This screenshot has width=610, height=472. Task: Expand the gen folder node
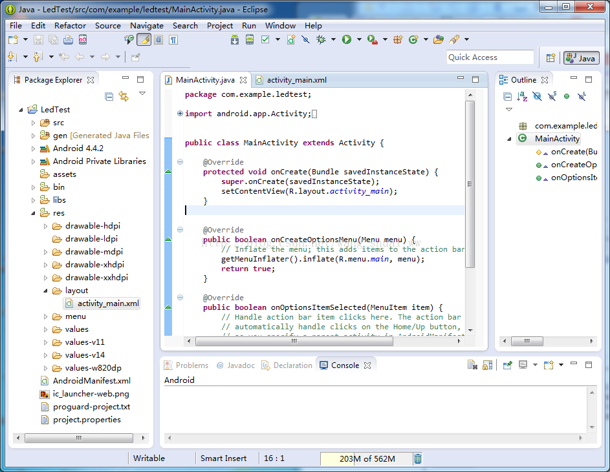tap(33, 136)
